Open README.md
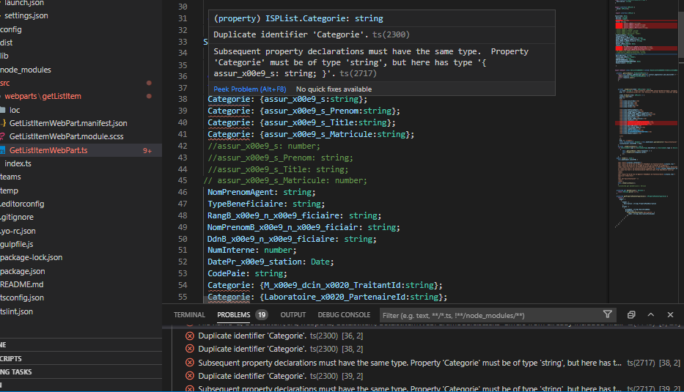 point(22,284)
